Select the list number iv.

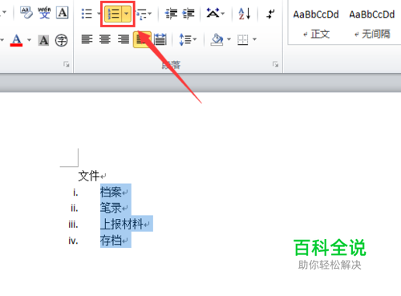coord(73,241)
